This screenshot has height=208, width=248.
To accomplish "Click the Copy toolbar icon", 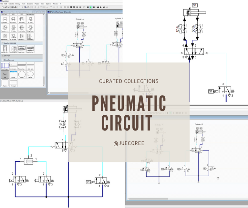I will [x=25, y=7].
